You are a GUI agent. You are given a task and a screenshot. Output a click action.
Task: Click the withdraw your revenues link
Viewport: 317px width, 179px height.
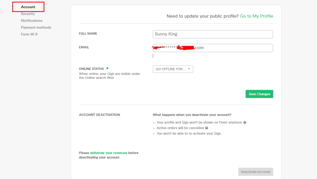(x=109, y=153)
